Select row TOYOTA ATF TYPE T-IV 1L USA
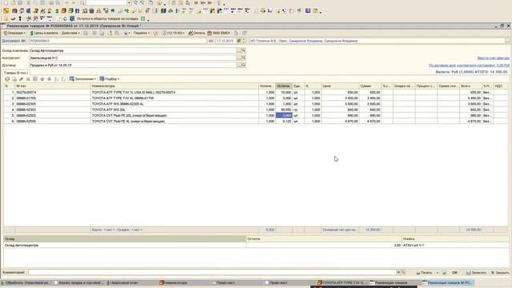 pyautogui.click(x=256, y=93)
